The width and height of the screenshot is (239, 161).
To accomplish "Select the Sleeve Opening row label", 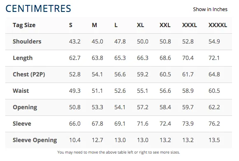I will [35, 140].
